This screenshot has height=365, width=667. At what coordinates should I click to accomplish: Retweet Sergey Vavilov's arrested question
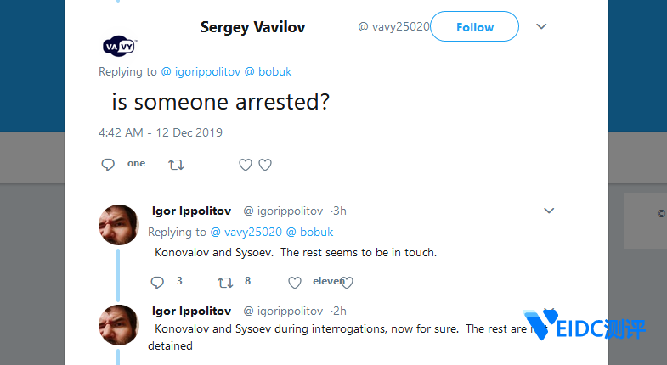pos(176,165)
